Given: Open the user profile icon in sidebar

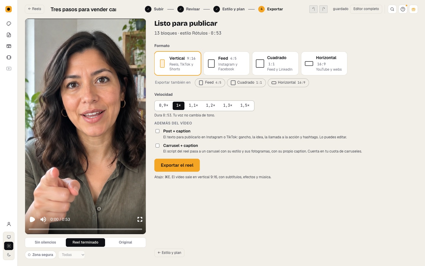Looking at the screenshot, I should [9, 224].
